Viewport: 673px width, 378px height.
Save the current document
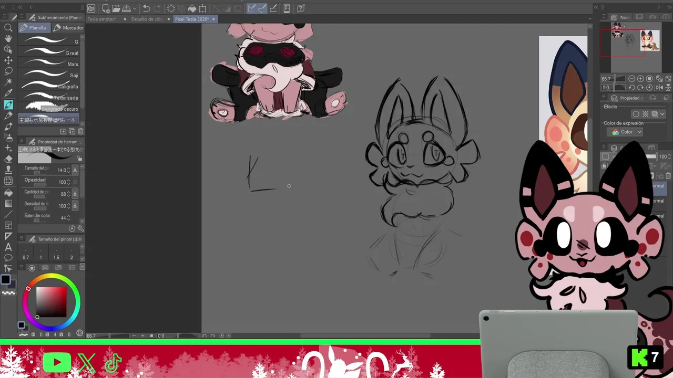tap(126, 8)
